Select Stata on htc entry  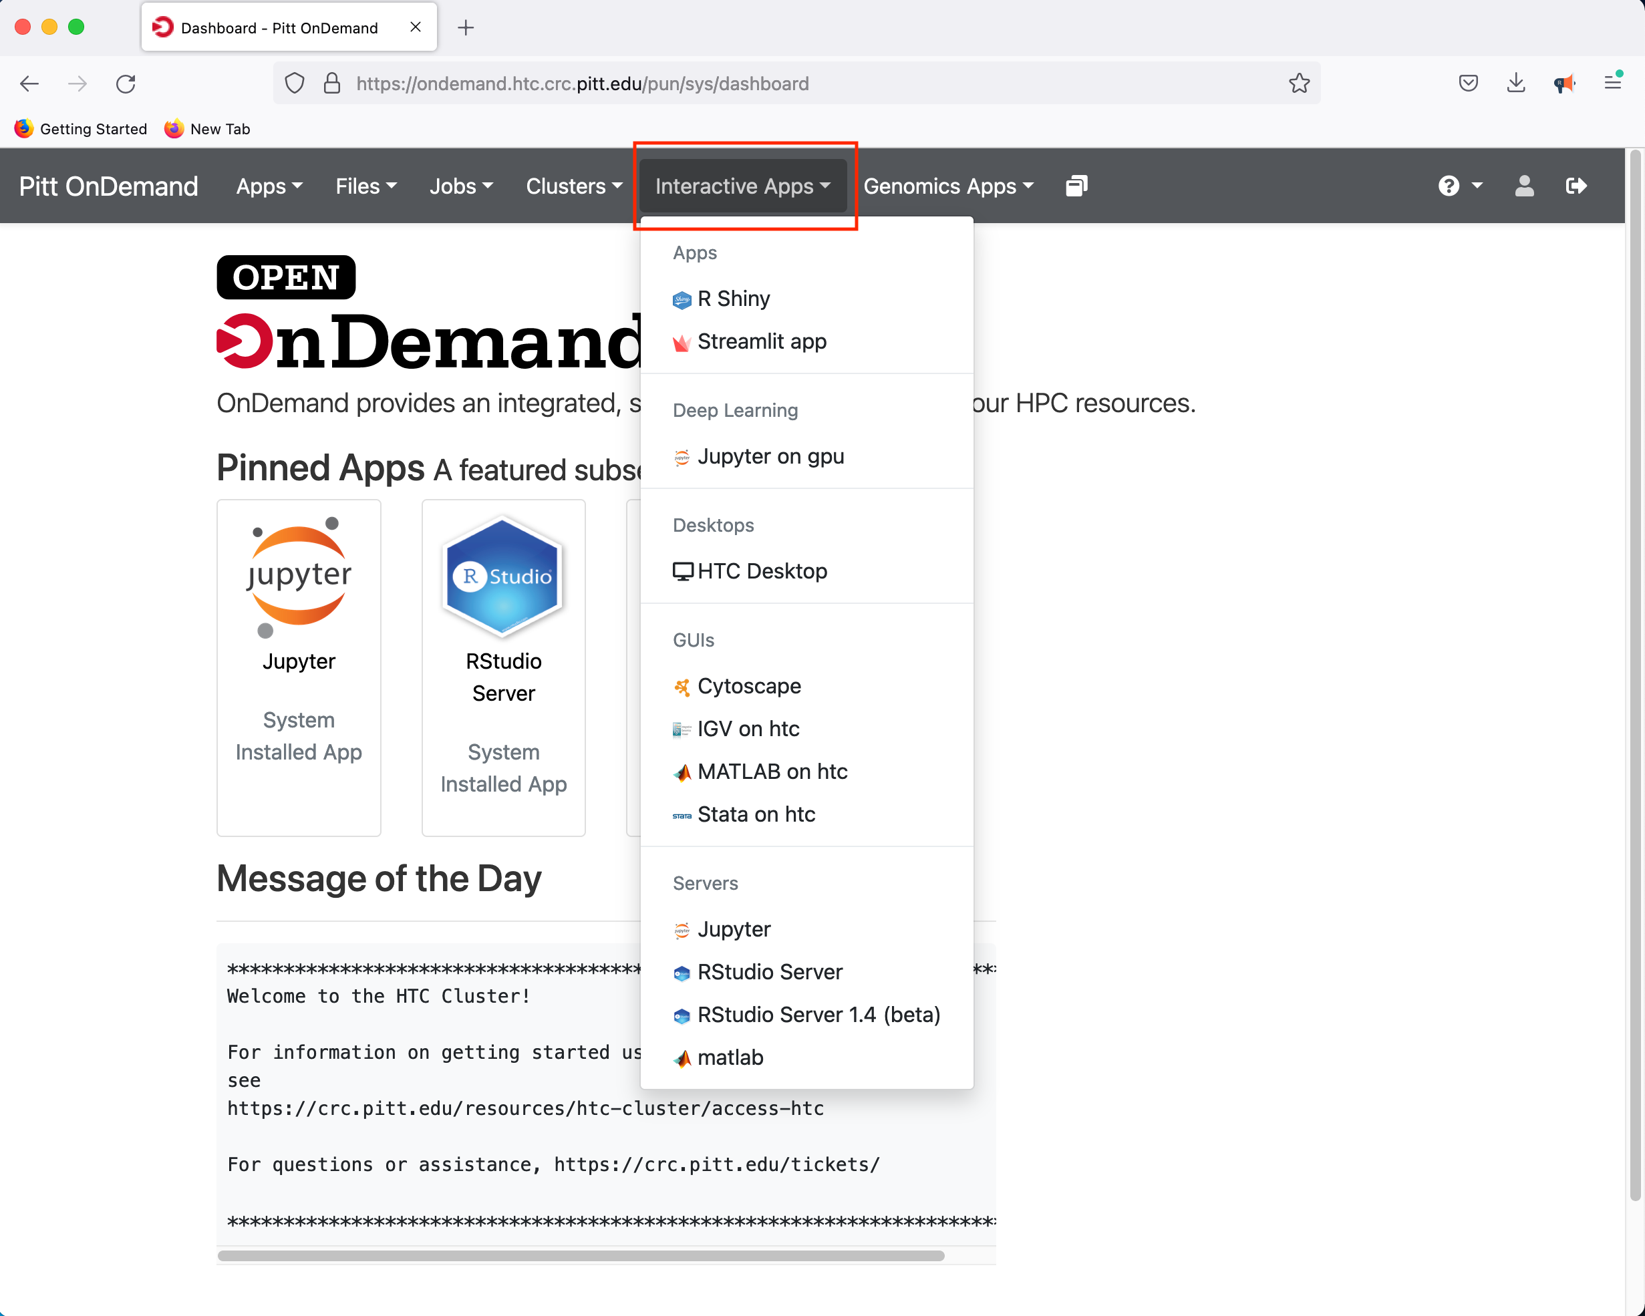click(x=806, y=815)
